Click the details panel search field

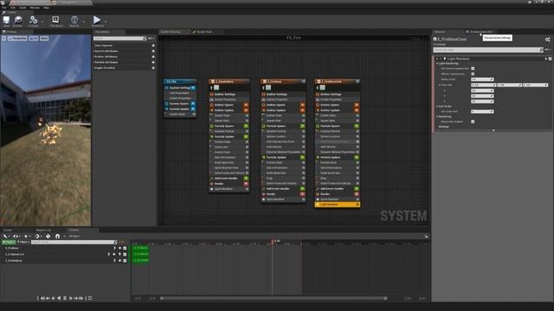(488, 50)
